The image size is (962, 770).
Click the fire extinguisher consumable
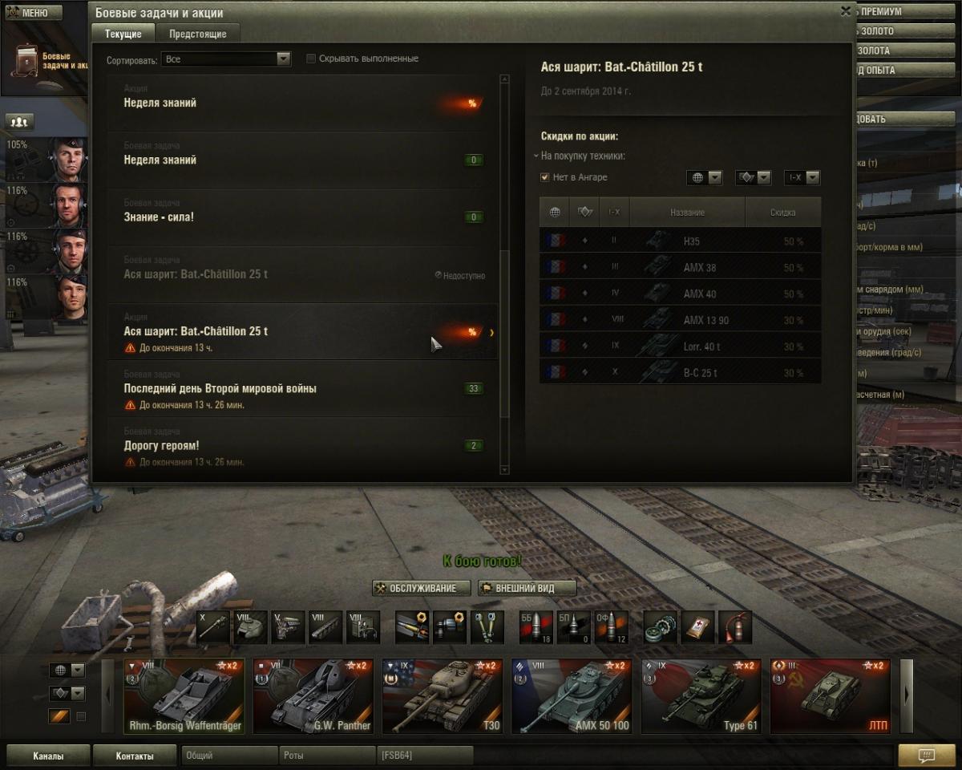pyautogui.click(x=735, y=626)
